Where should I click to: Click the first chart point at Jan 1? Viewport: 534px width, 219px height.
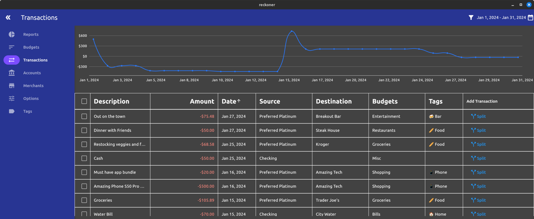pos(93,39)
